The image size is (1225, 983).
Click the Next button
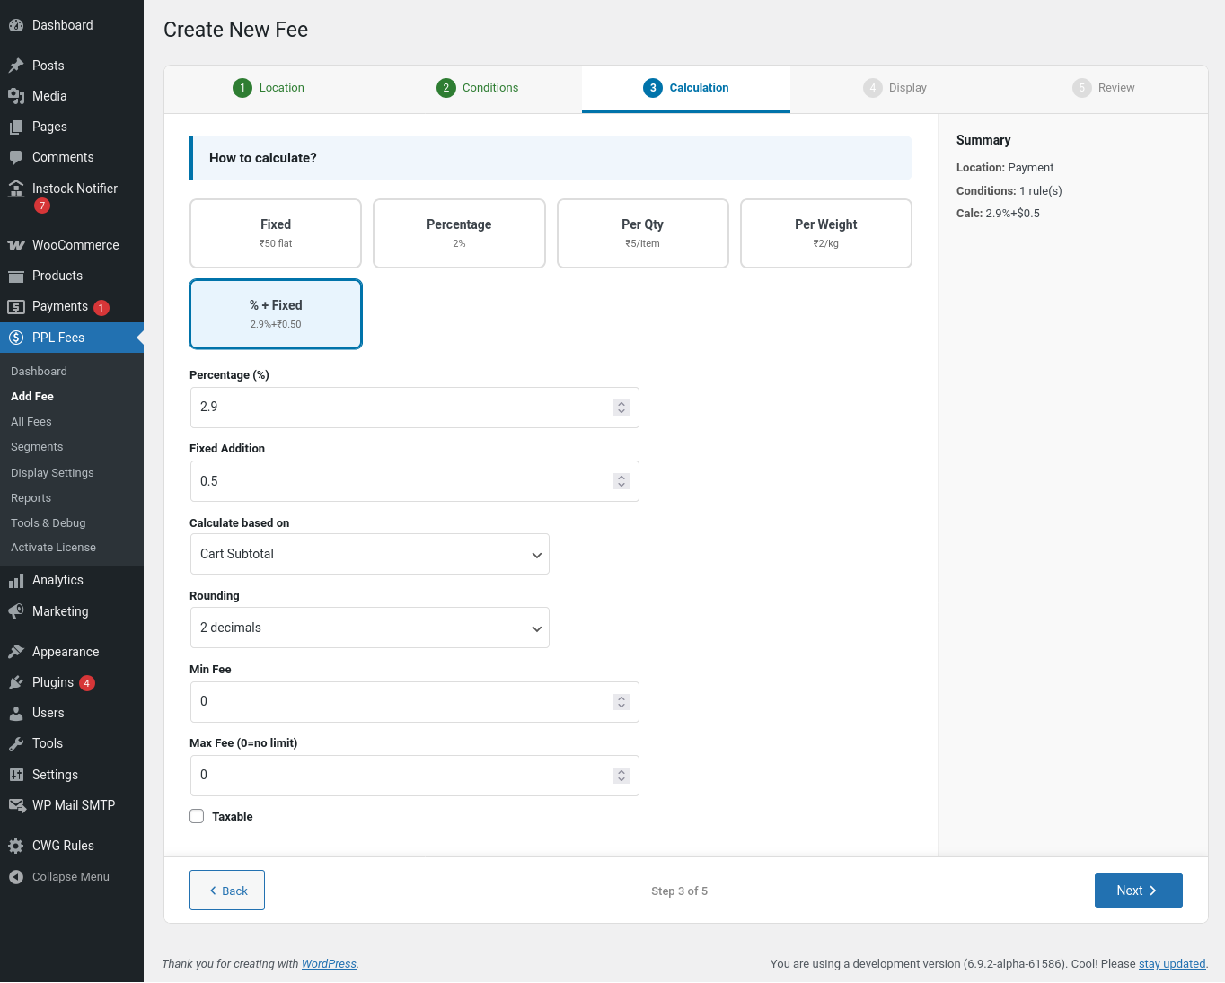click(x=1138, y=891)
